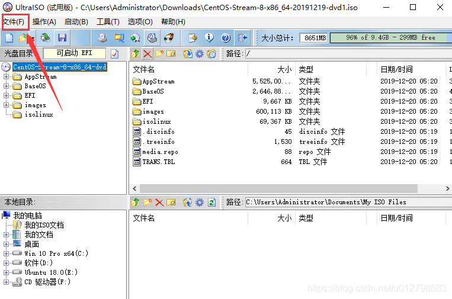Expand the 桌面 tree node
452x299 pixels.
click(6, 245)
